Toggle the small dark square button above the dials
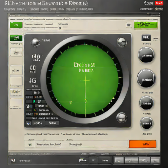Viewport: 168px width, 168px height. click(x=146, y=38)
